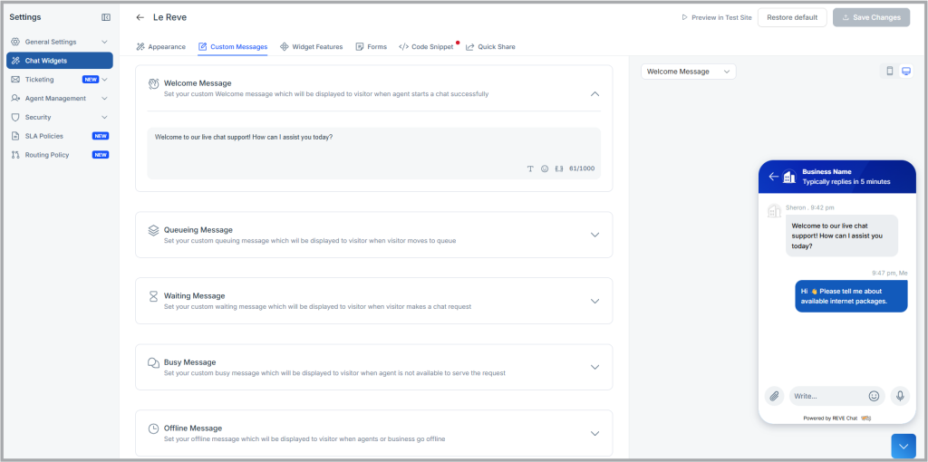Expand the Waiting Message section
The image size is (928, 462).
(595, 301)
